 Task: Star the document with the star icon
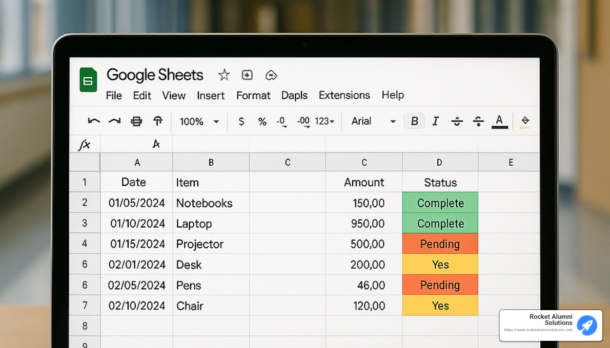[224, 75]
